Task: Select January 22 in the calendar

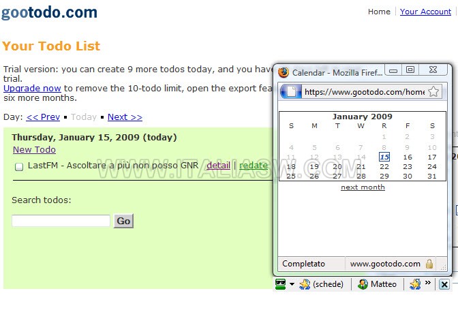Action: tap(384, 166)
